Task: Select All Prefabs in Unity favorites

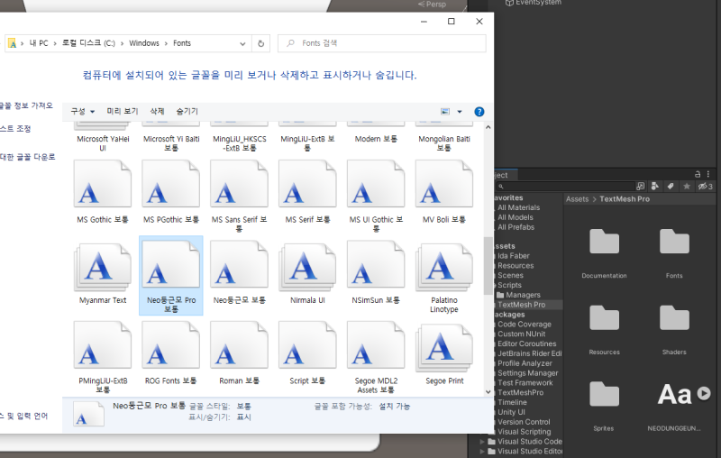Action: [x=516, y=227]
